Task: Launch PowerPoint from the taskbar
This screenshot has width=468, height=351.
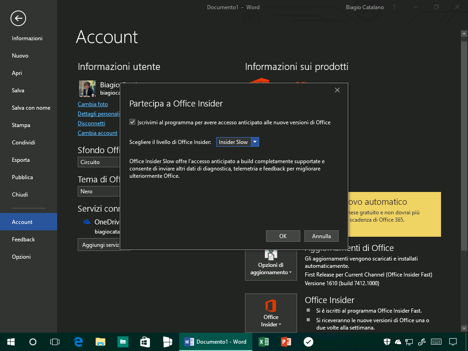Action: 286,342
